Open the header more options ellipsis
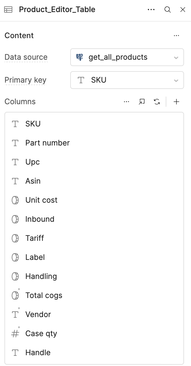This screenshot has height=366, width=191. point(151,10)
